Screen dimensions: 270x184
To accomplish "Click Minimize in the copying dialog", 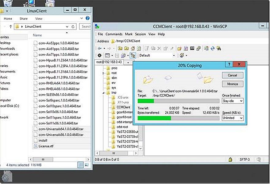I will tap(233, 84).
